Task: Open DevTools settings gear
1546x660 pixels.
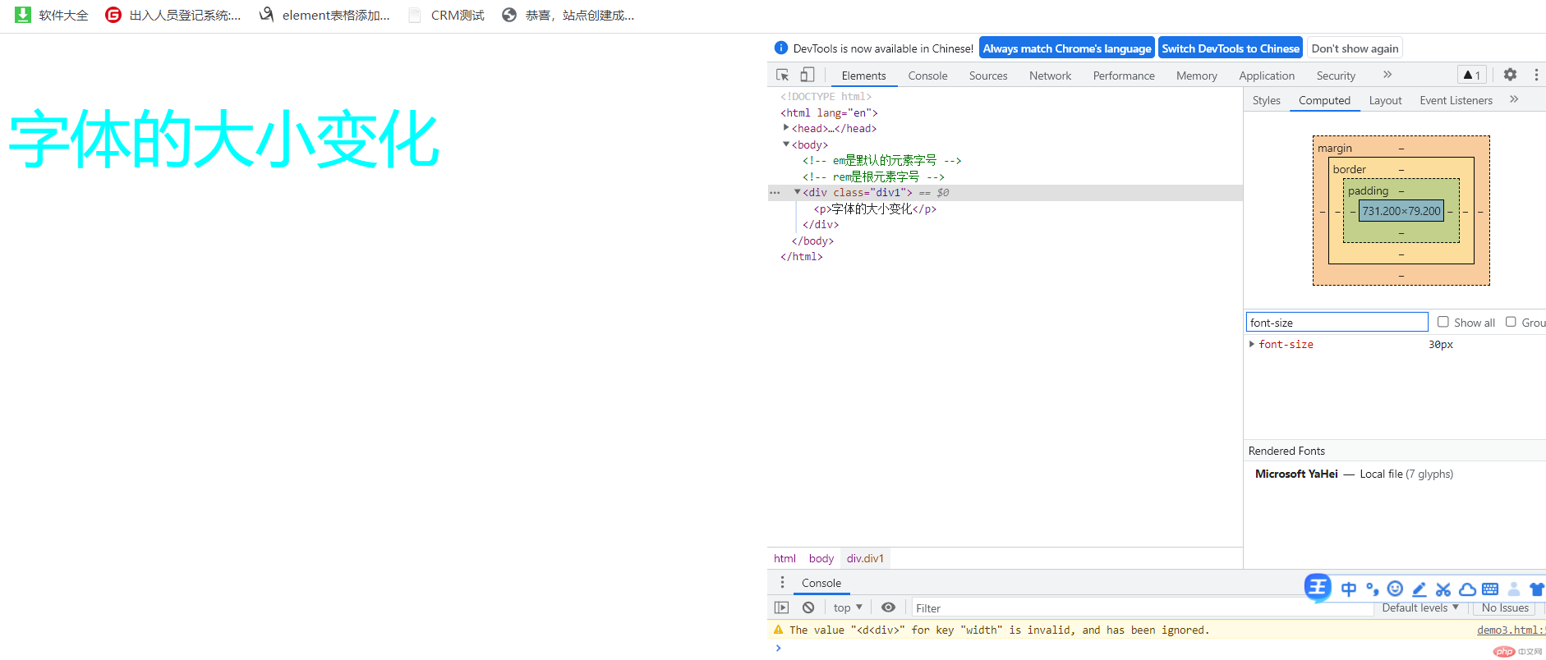Action: [1510, 75]
